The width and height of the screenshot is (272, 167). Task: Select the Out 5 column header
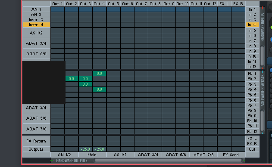pos(113,4)
